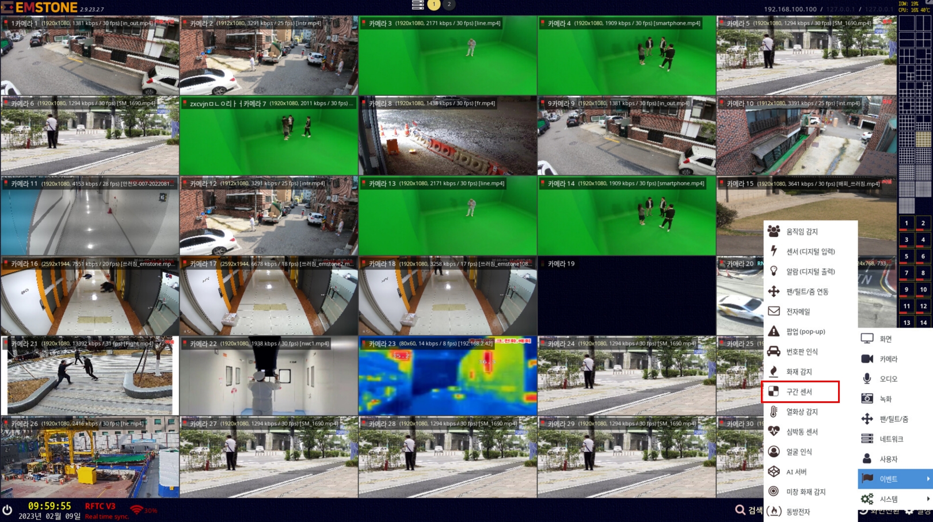Switch to screen page 2 indicator
933x522 pixels.
click(449, 5)
